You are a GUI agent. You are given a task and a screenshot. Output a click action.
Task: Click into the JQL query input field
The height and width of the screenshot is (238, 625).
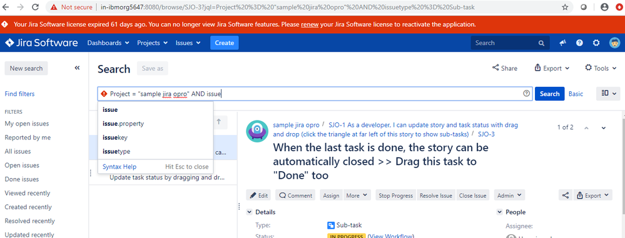pyautogui.click(x=315, y=94)
